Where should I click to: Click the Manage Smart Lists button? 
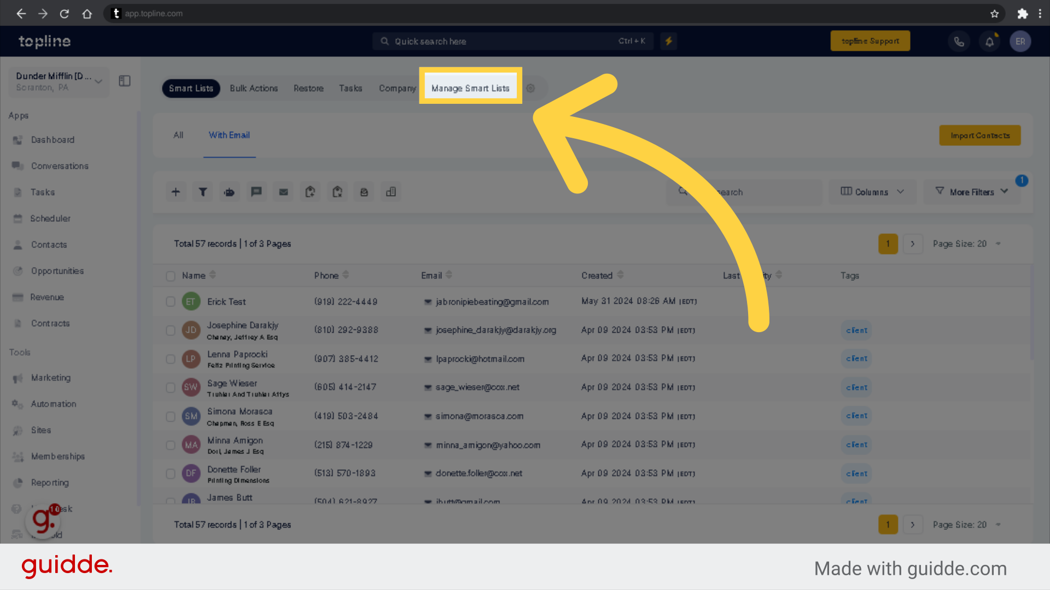click(470, 88)
